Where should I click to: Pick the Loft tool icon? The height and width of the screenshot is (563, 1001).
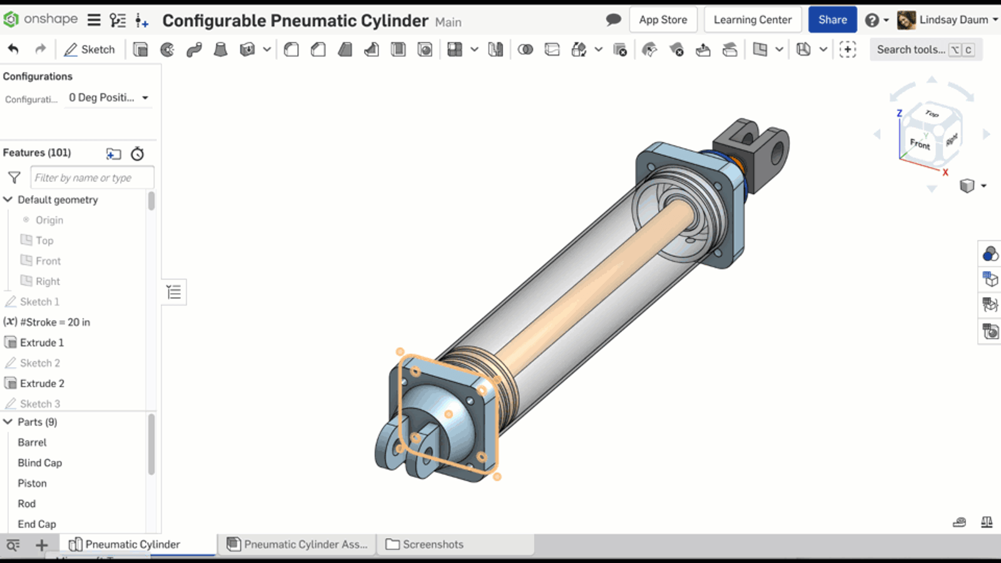220,49
